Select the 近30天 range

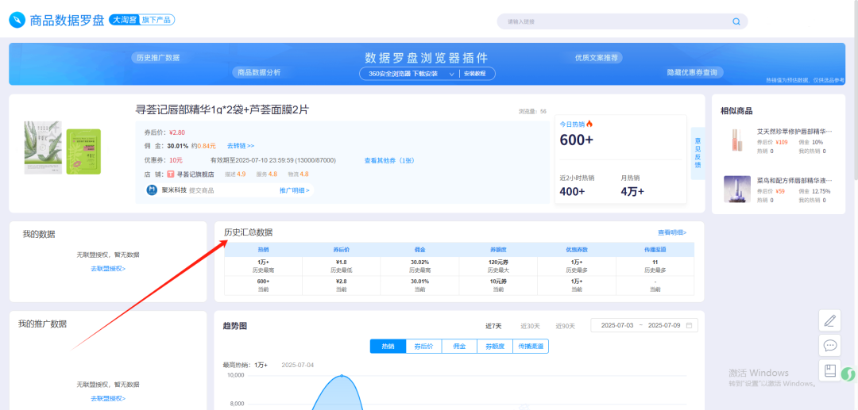[x=530, y=326]
